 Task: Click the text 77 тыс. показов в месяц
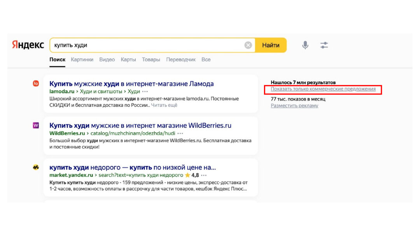pyautogui.click(x=298, y=99)
